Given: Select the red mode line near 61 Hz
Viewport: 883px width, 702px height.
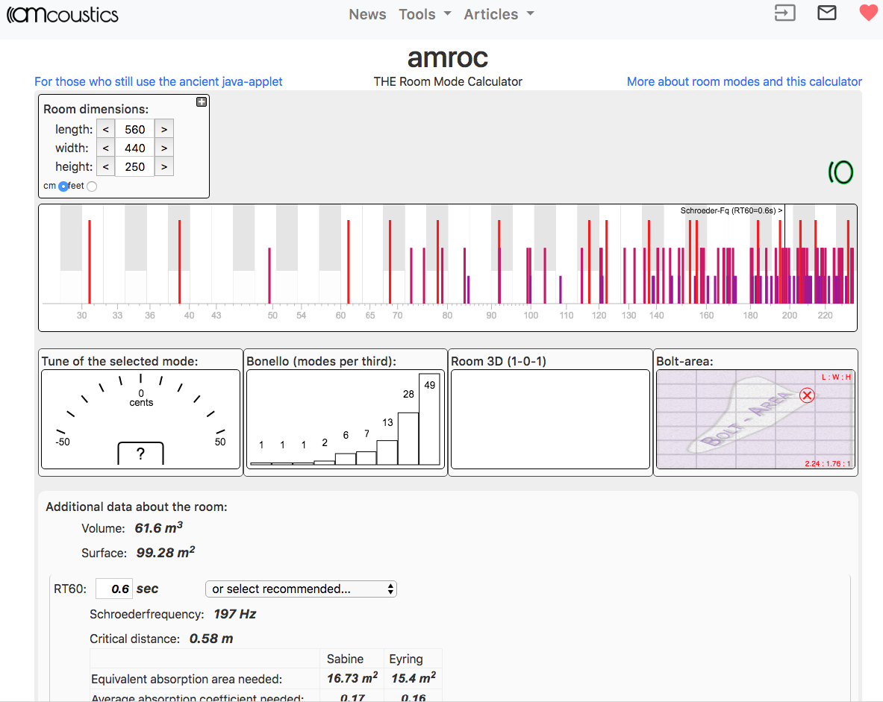Looking at the screenshot, I should coord(349,262).
